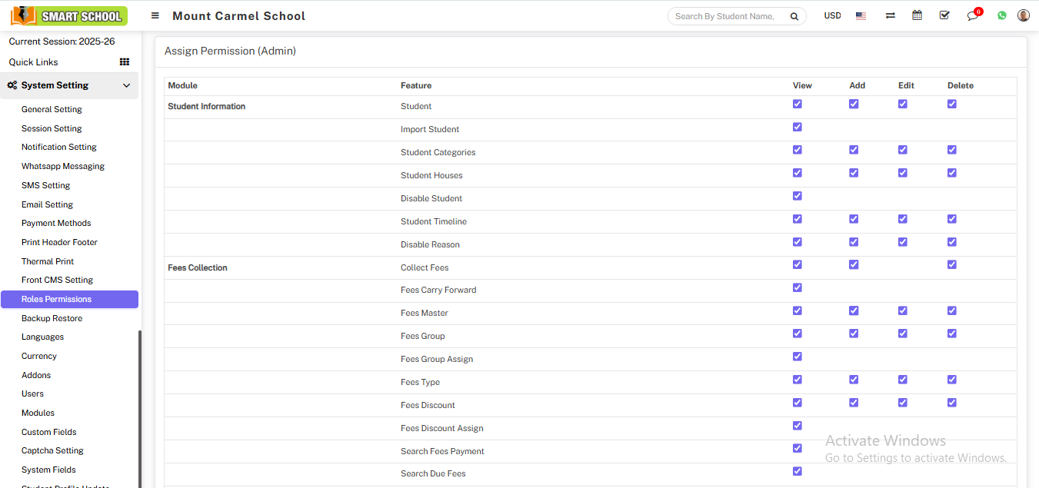
Task: Click the Smart School logo
Action: point(69,15)
